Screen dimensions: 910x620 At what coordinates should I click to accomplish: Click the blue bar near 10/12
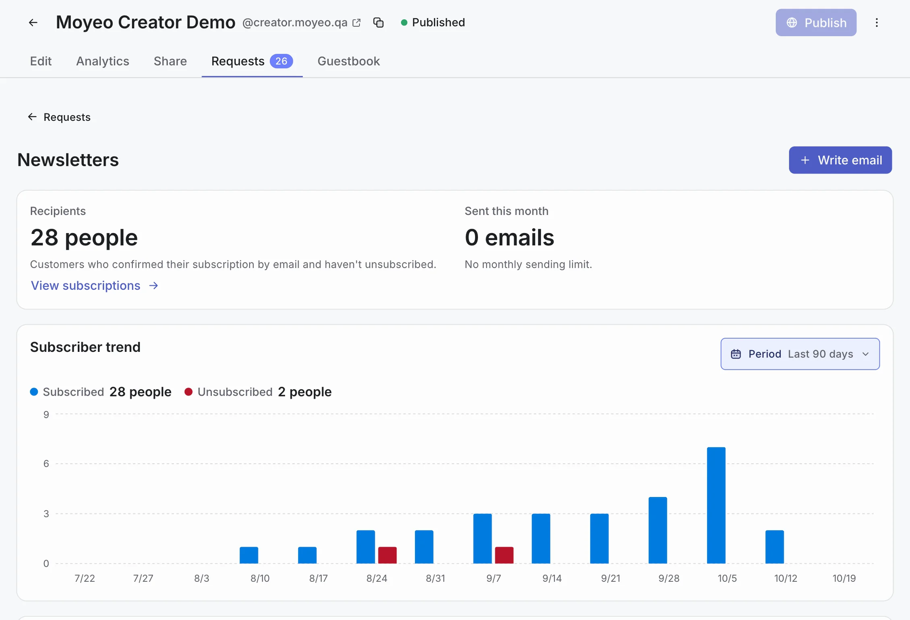tap(775, 547)
